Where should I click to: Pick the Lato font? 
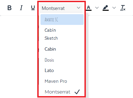coord(62,70)
